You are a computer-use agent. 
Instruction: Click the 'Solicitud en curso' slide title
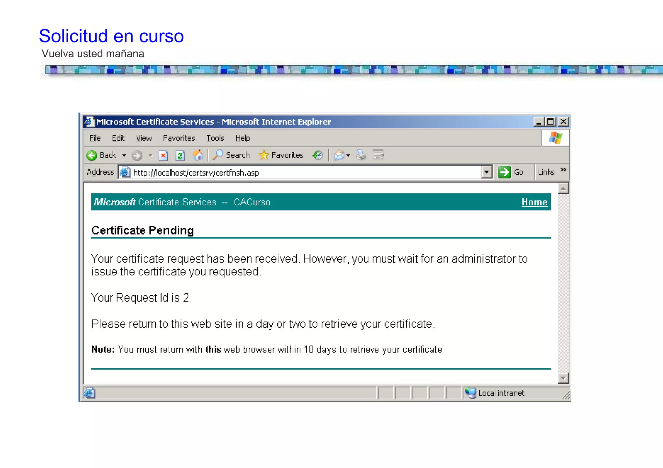coord(111,36)
